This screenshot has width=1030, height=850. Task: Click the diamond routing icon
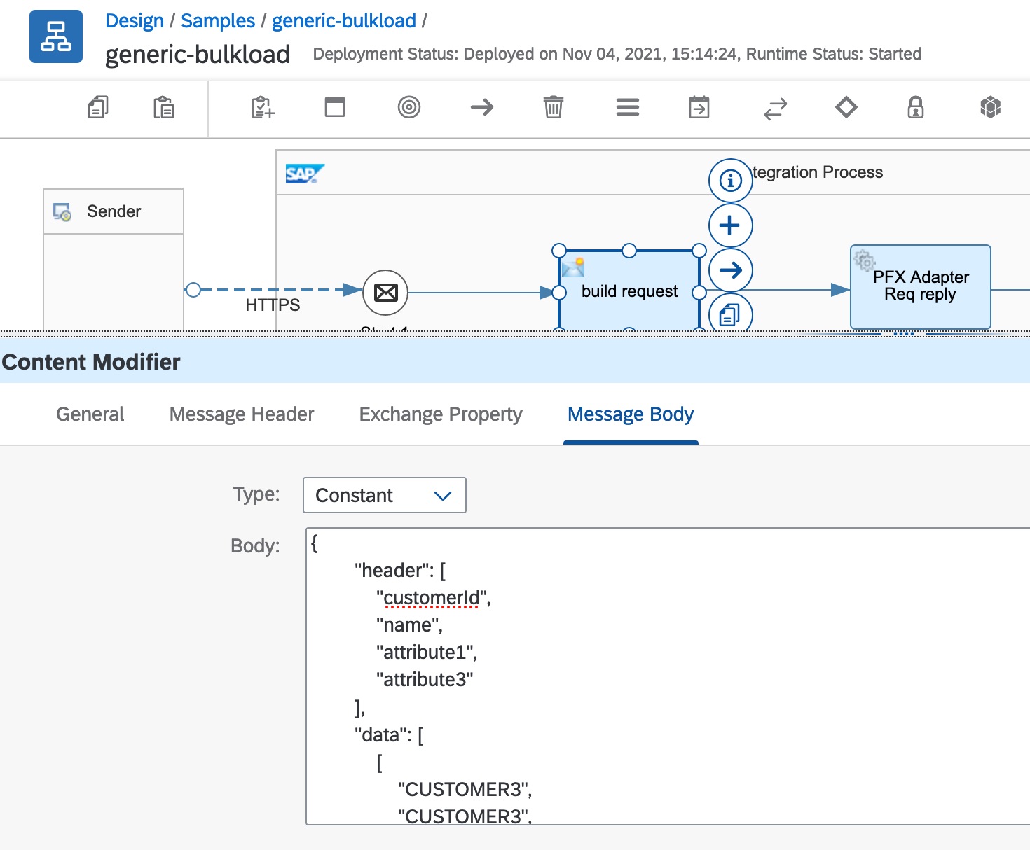(x=846, y=107)
